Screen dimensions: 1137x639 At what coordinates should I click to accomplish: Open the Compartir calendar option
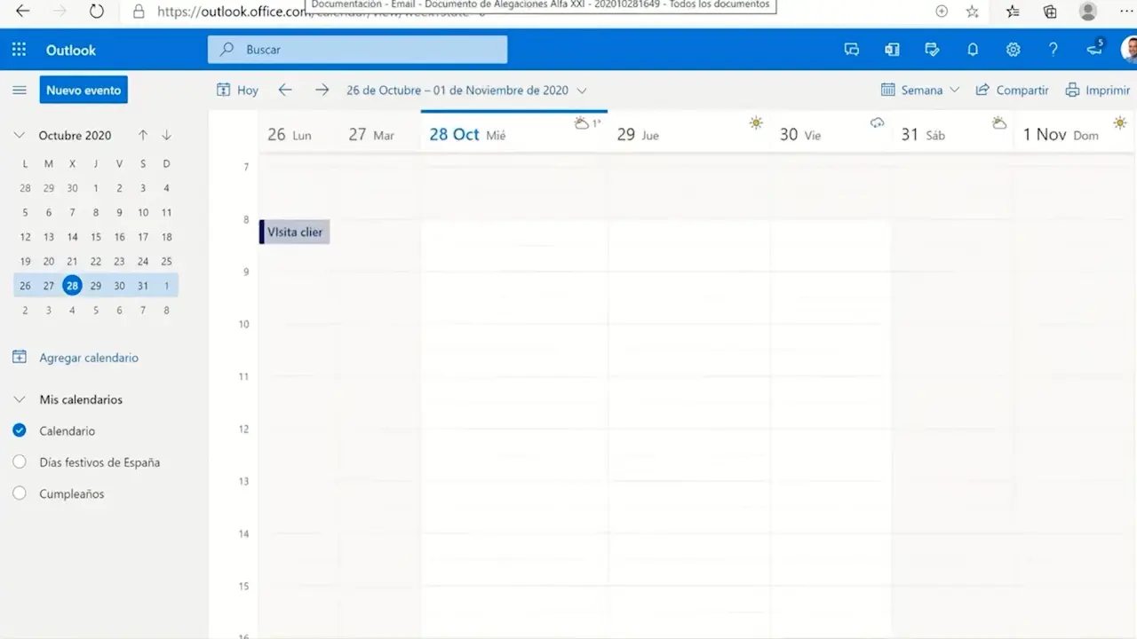(x=1013, y=90)
